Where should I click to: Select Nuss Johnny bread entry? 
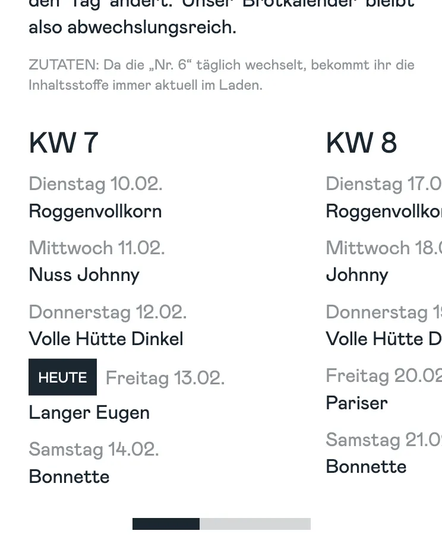click(x=84, y=275)
